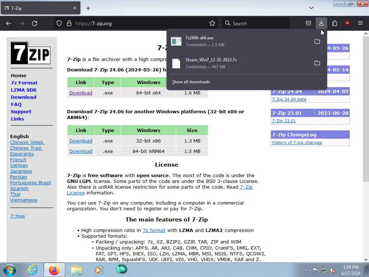This screenshot has width=369, height=277.
Task: Download the 64-bit x64 installer
Action: (x=81, y=93)
